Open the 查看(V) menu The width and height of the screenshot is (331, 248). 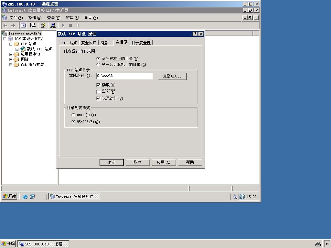[54, 18]
